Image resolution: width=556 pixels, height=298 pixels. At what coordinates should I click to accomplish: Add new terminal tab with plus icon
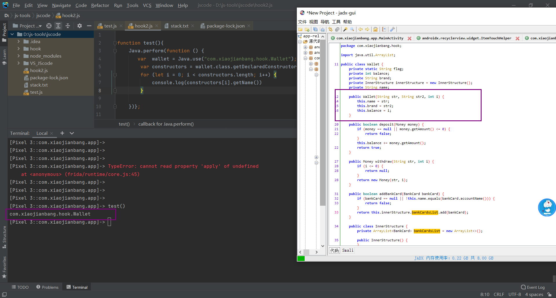coord(62,133)
